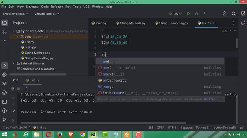
Task: Open the Services tool window icon
Action: point(4,93)
